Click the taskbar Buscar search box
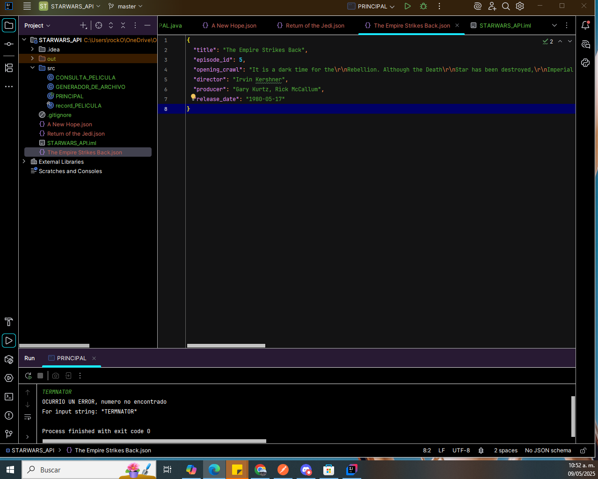 point(89,470)
